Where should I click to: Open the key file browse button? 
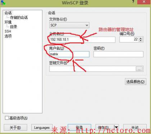(139, 69)
